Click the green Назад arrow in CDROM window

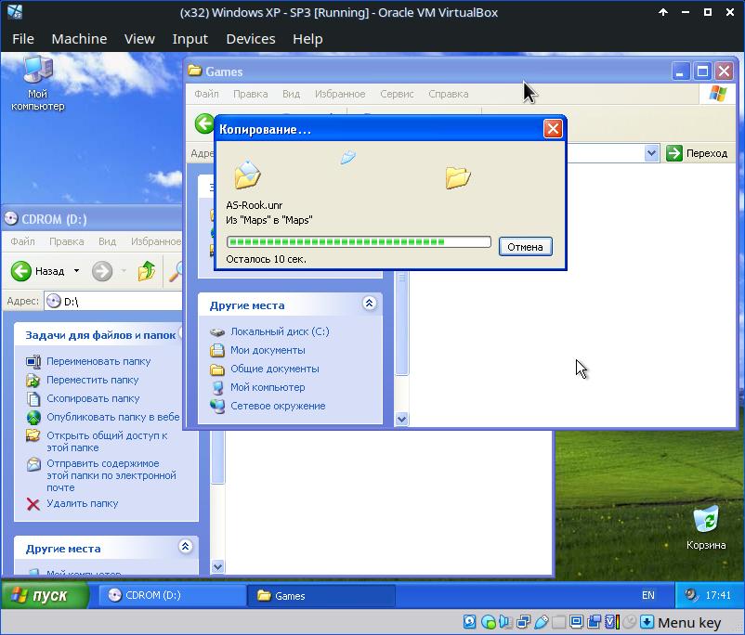(21, 271)
